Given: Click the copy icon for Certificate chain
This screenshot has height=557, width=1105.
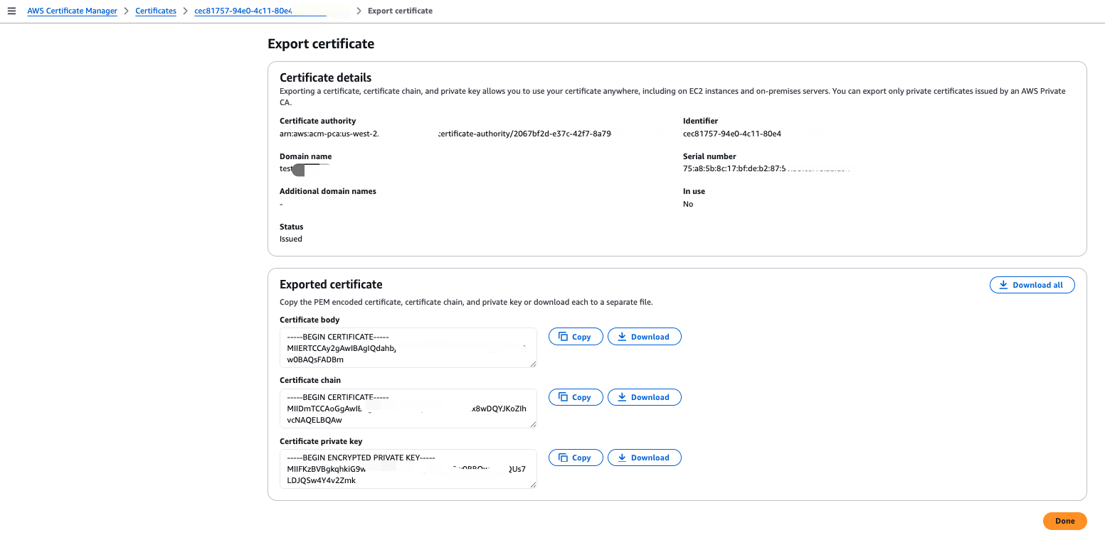Looking at the screenshot, I should point(564,396).
